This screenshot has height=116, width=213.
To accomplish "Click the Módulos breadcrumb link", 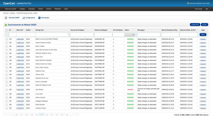I will click(x=12, y=13).
